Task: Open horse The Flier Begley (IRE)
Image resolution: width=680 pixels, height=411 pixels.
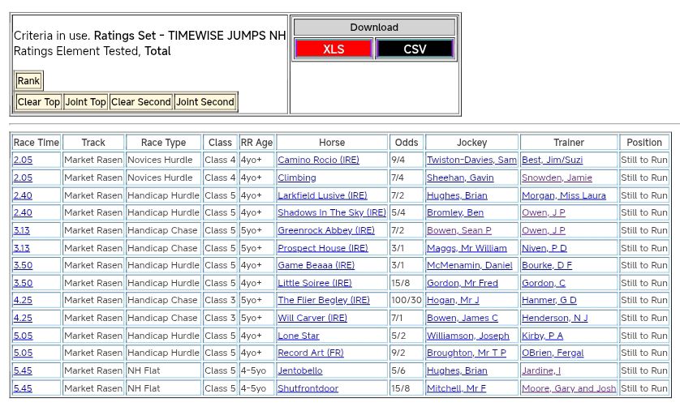Action: tap(324, 301)
